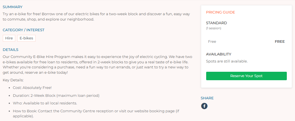Click the DETAILS section heading
The width and height of the screenshot is (295, 121).
[10, 50]
